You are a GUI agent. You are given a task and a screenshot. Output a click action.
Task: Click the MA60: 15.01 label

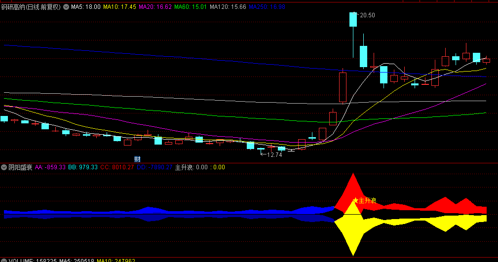click(x=190, y=7)
